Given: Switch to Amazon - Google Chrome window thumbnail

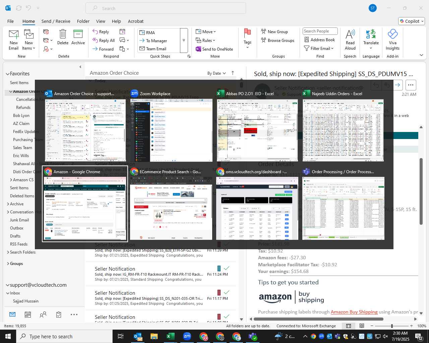Looking at the screenshot, I should point(85,204).
